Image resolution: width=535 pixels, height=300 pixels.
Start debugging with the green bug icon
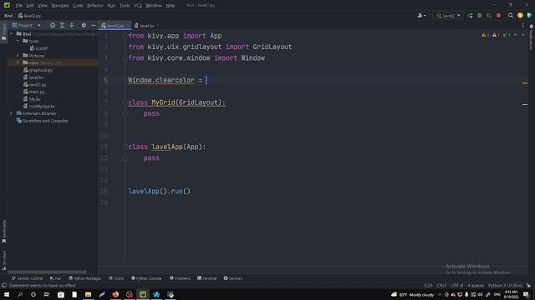(479, 16)
